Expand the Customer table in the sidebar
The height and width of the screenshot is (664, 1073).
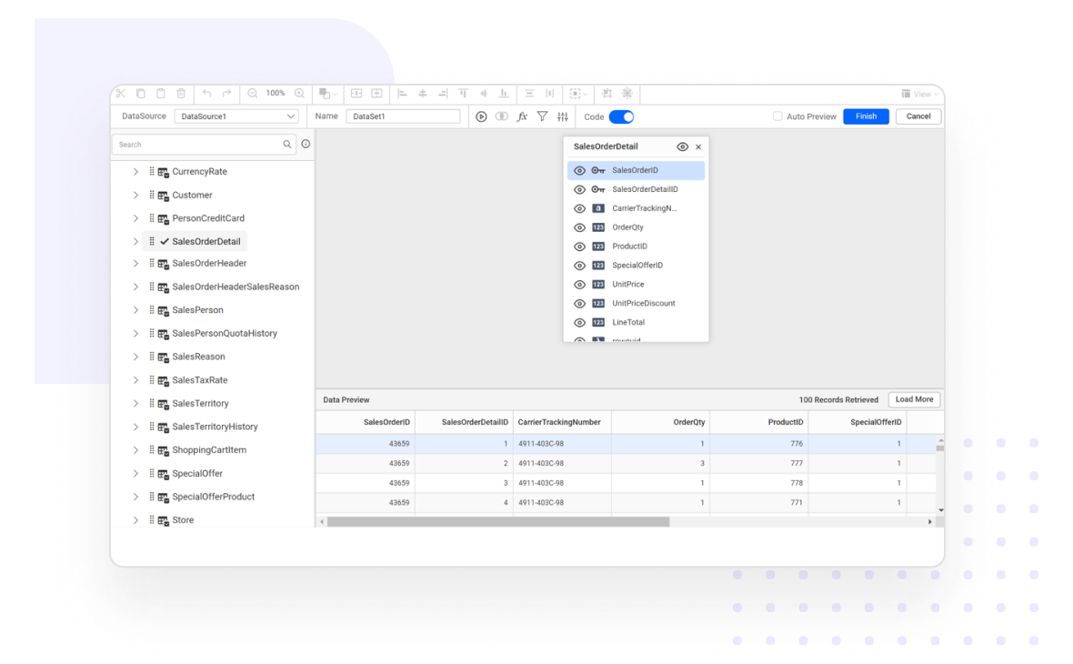tap(135, 195)
